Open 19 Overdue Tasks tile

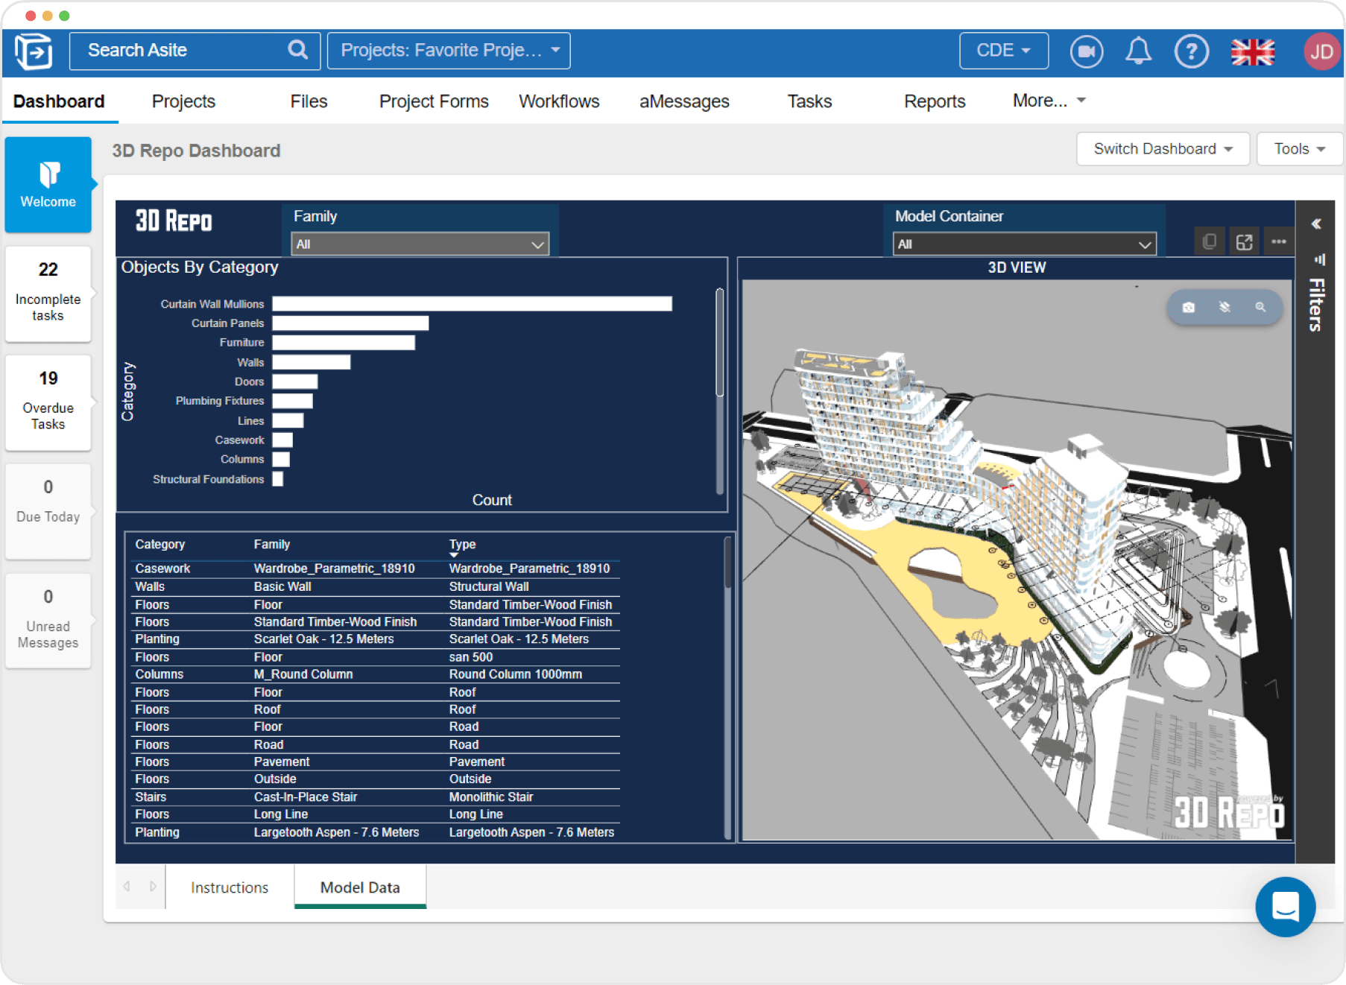[48, 402]
